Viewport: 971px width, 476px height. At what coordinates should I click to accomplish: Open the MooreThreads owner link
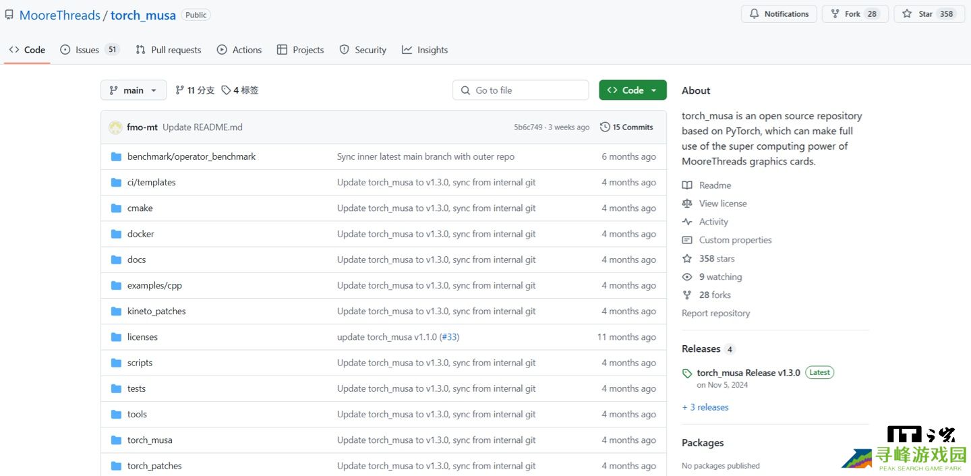click(59, 15)
